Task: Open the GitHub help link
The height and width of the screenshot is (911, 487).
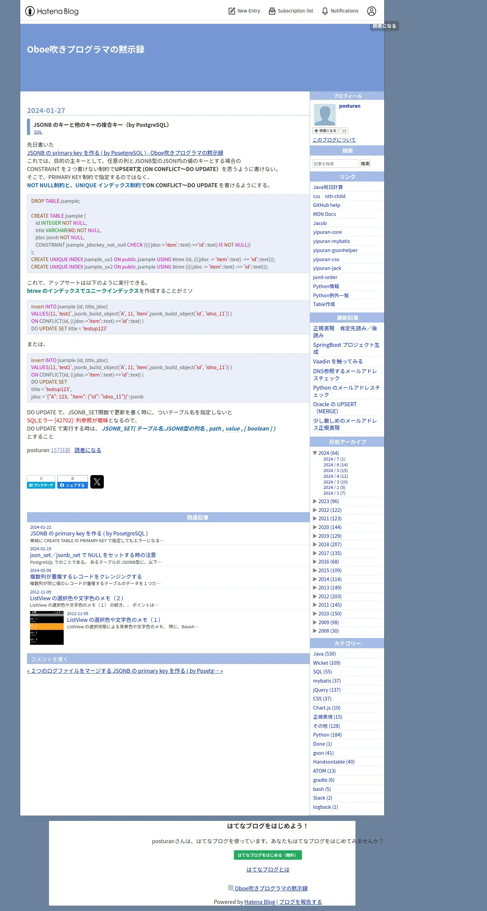Action: pyautogui.click(x=326, y=205)
